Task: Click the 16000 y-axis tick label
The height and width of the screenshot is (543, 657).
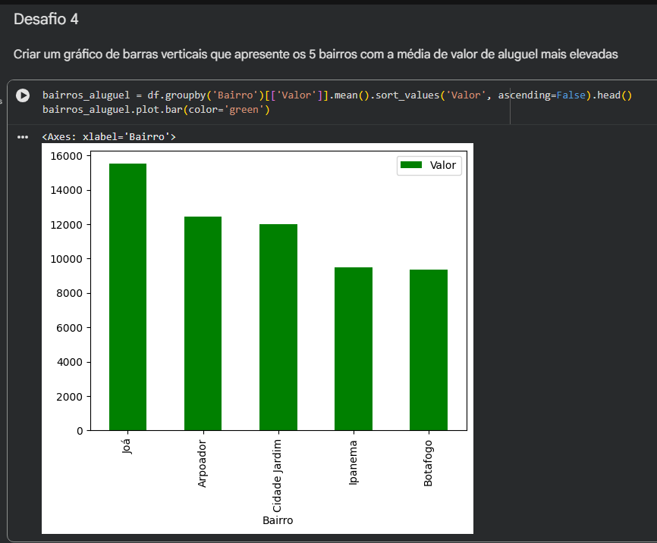Action: click(66, 156)
